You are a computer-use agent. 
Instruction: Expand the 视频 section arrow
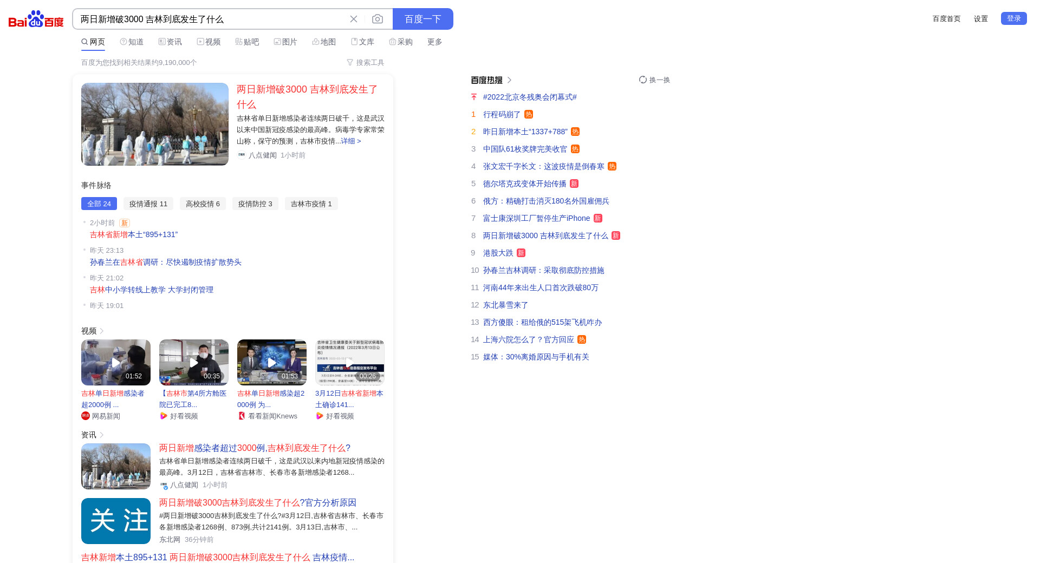101,331
